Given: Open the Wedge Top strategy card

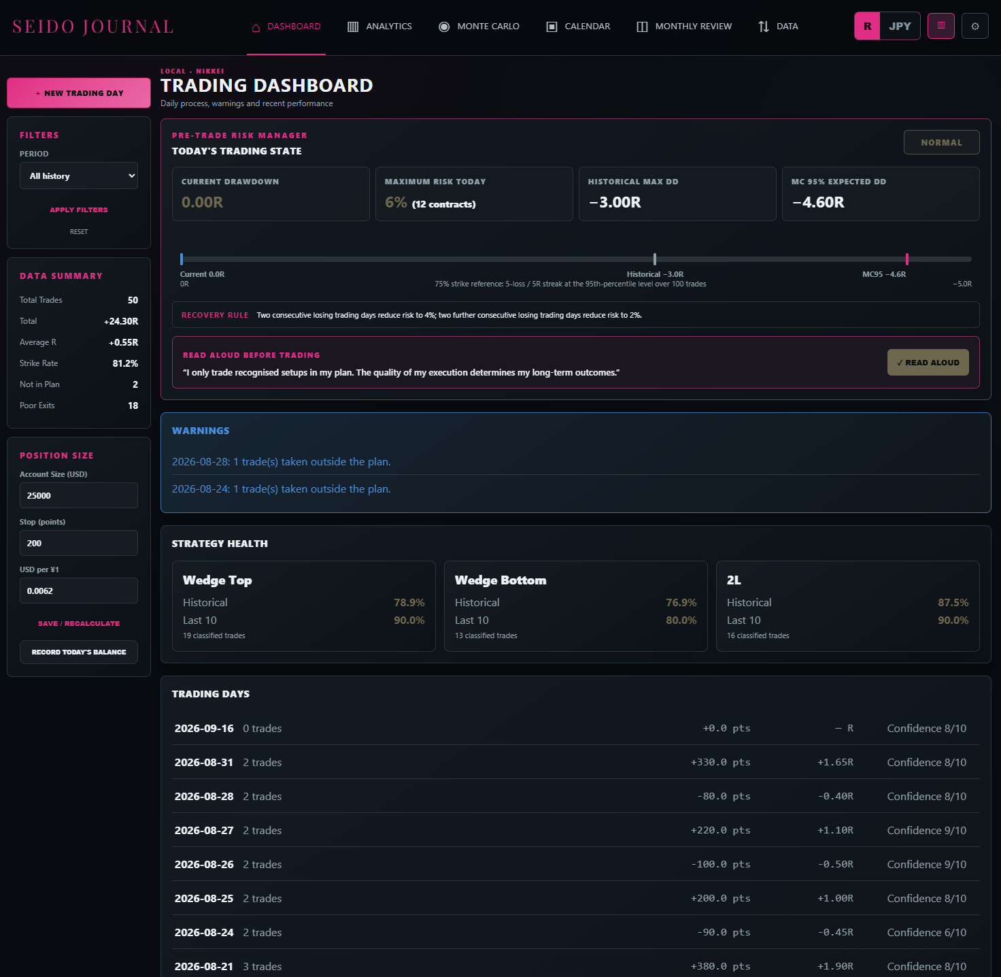Looking at the screenshot, I should (x=304, y=606).
